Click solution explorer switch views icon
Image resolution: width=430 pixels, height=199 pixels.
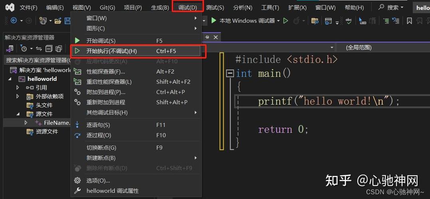point(10,49)
